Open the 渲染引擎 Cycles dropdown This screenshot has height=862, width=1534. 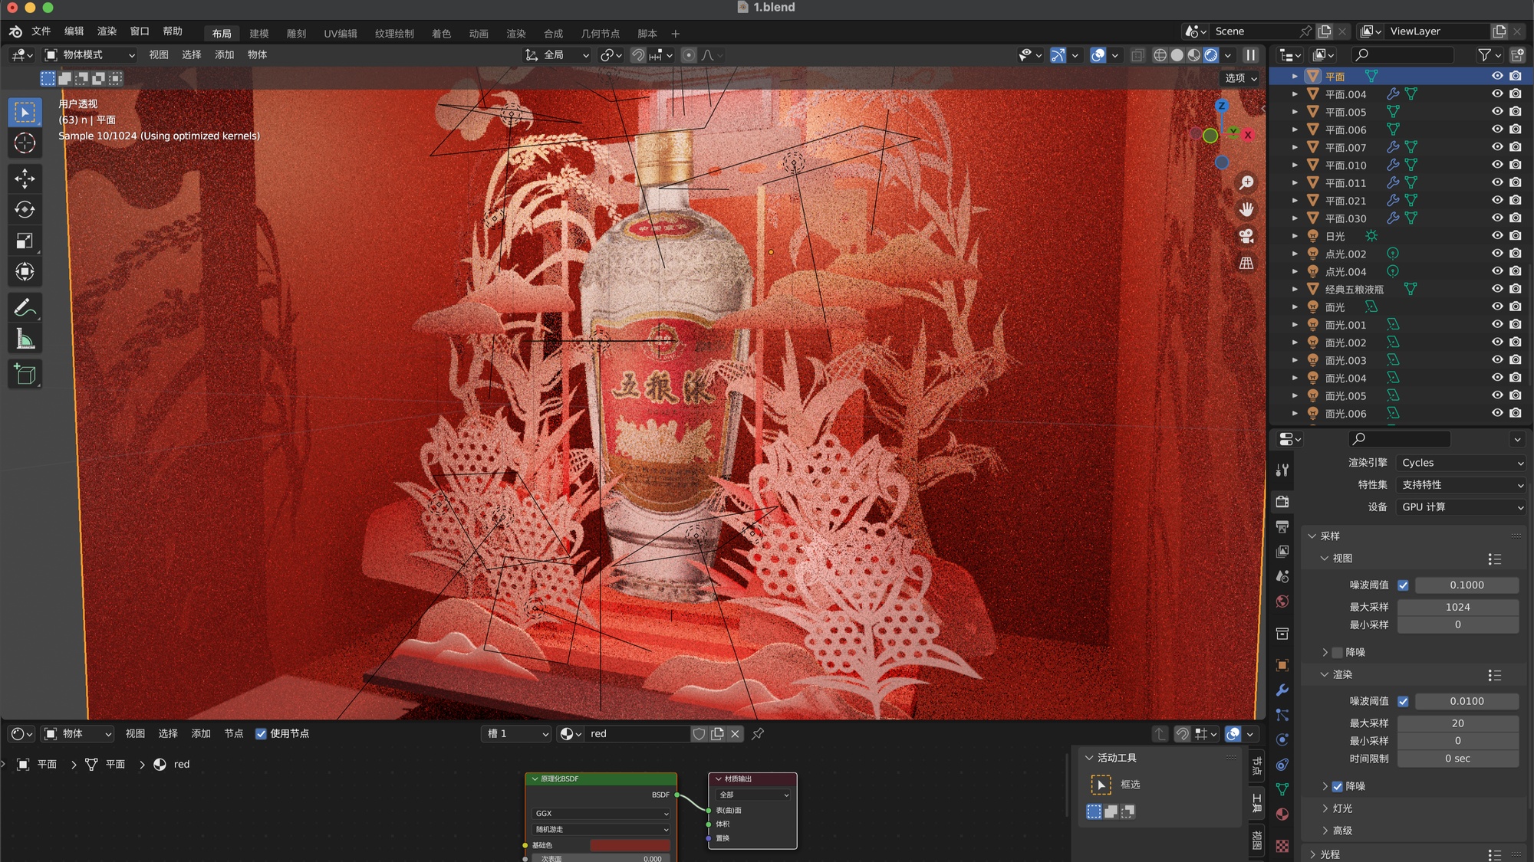(x=1461, y=463)
